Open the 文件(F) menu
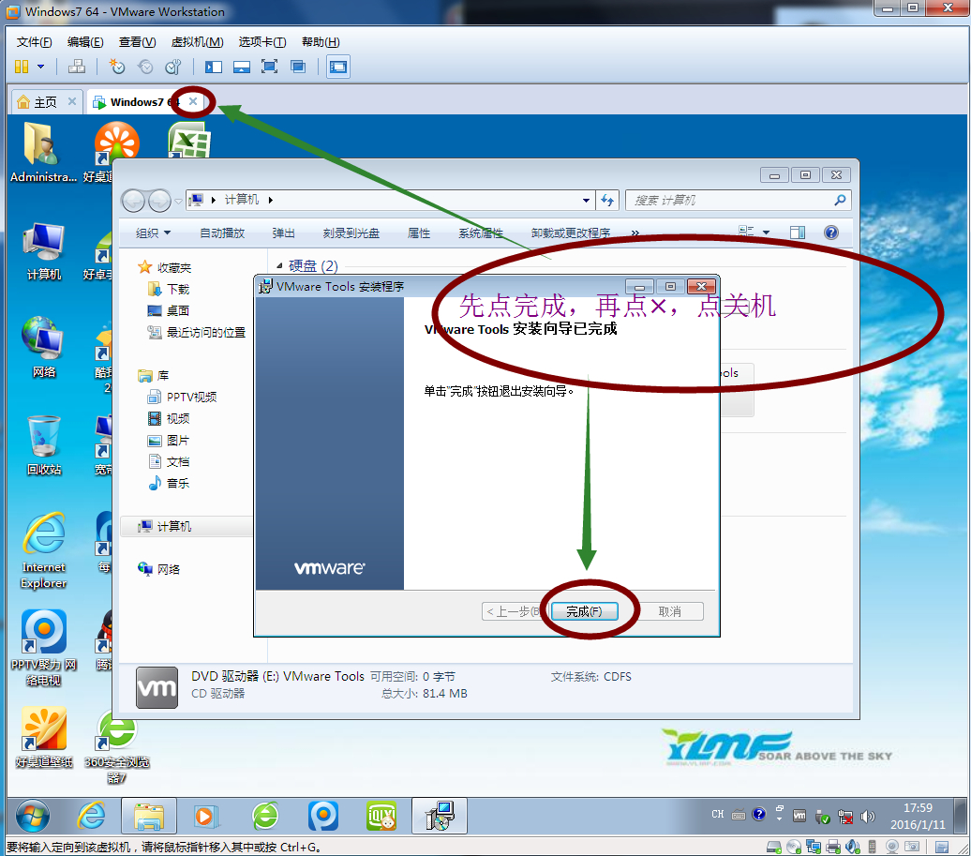Image resolution: width=971 pixels, height=856 pixels. (x=34, y=42)
